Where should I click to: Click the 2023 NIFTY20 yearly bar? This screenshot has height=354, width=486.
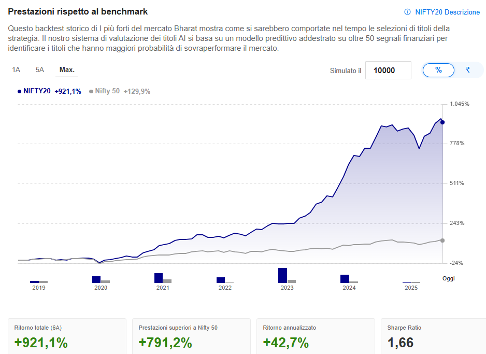coord(283,276)
